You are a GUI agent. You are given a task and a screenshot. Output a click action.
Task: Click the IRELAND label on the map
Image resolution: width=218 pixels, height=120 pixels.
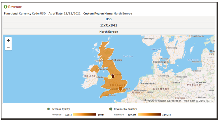point(90,76)
